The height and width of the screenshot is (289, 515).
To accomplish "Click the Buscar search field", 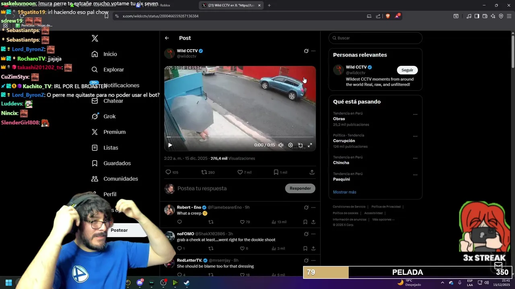I will coord(375,38).
